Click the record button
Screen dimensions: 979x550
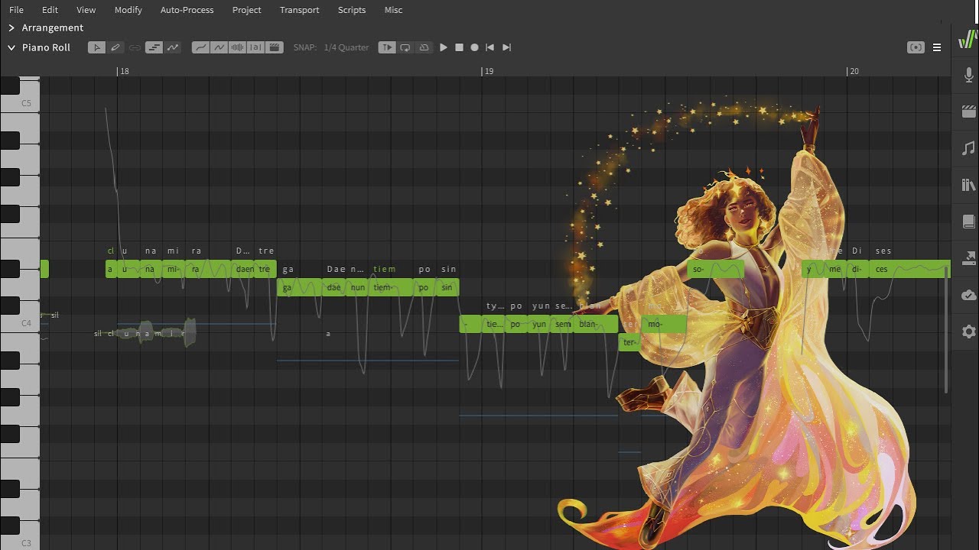coord(474,47)
